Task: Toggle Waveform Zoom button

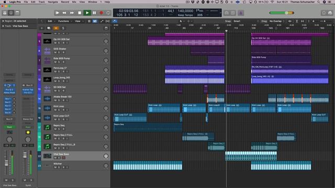Action: (290, 21)
